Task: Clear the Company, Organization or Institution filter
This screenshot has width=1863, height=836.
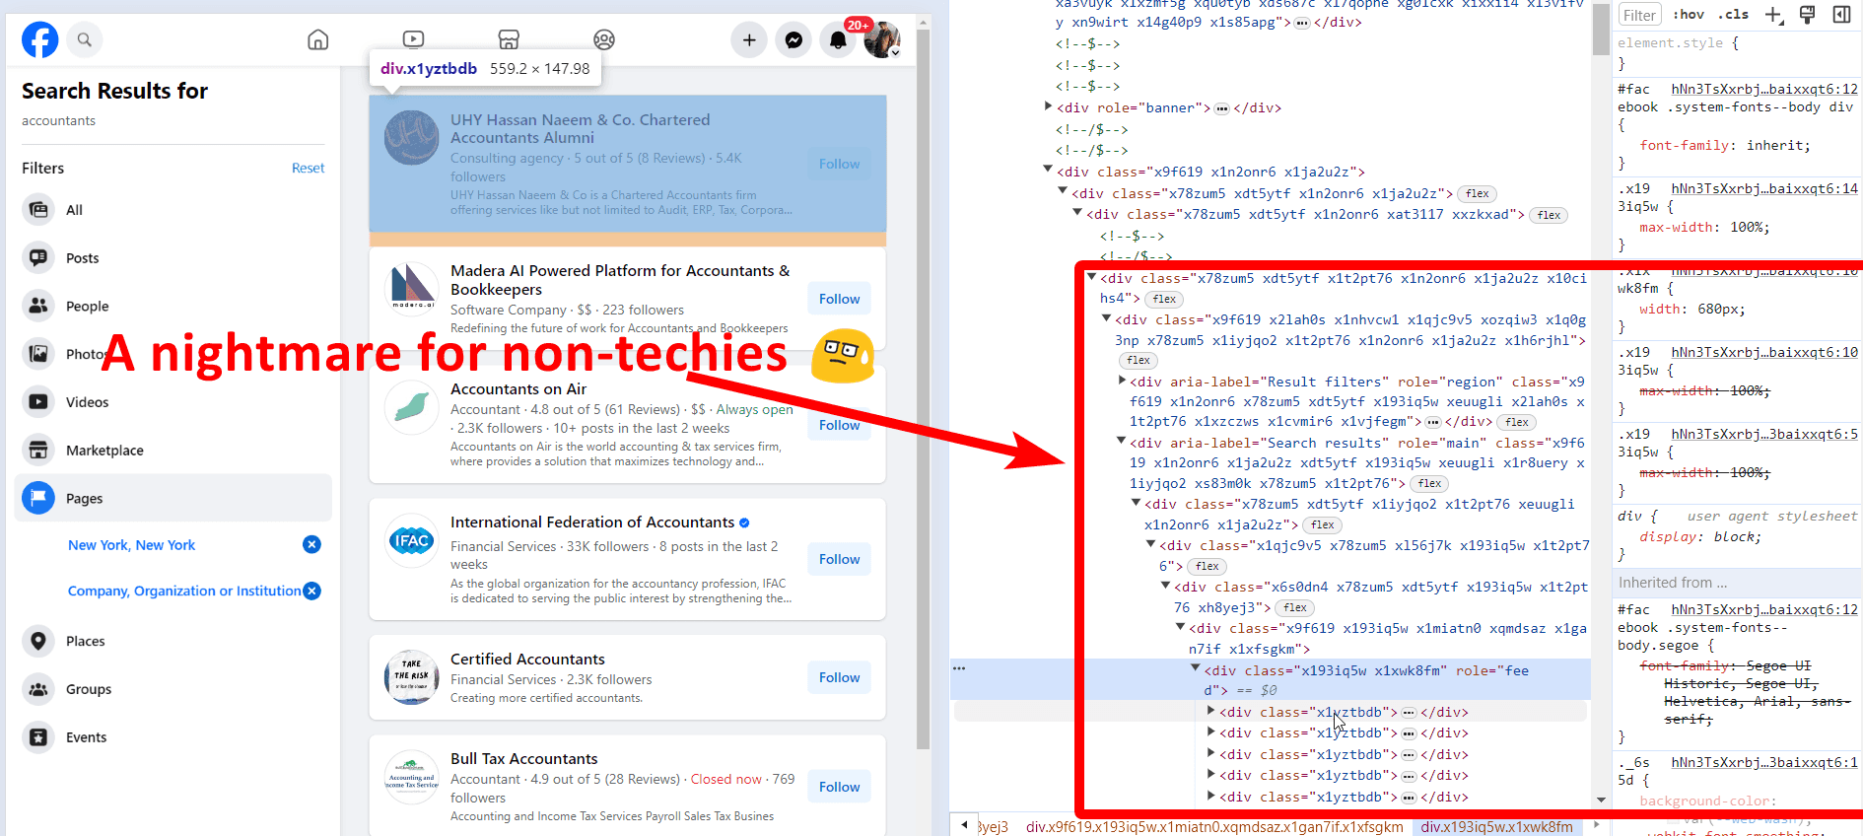Action: [x=311, y=591]
